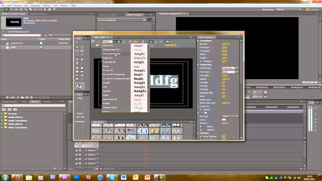Toggle Italic in the title toolbar

point(124,42)
